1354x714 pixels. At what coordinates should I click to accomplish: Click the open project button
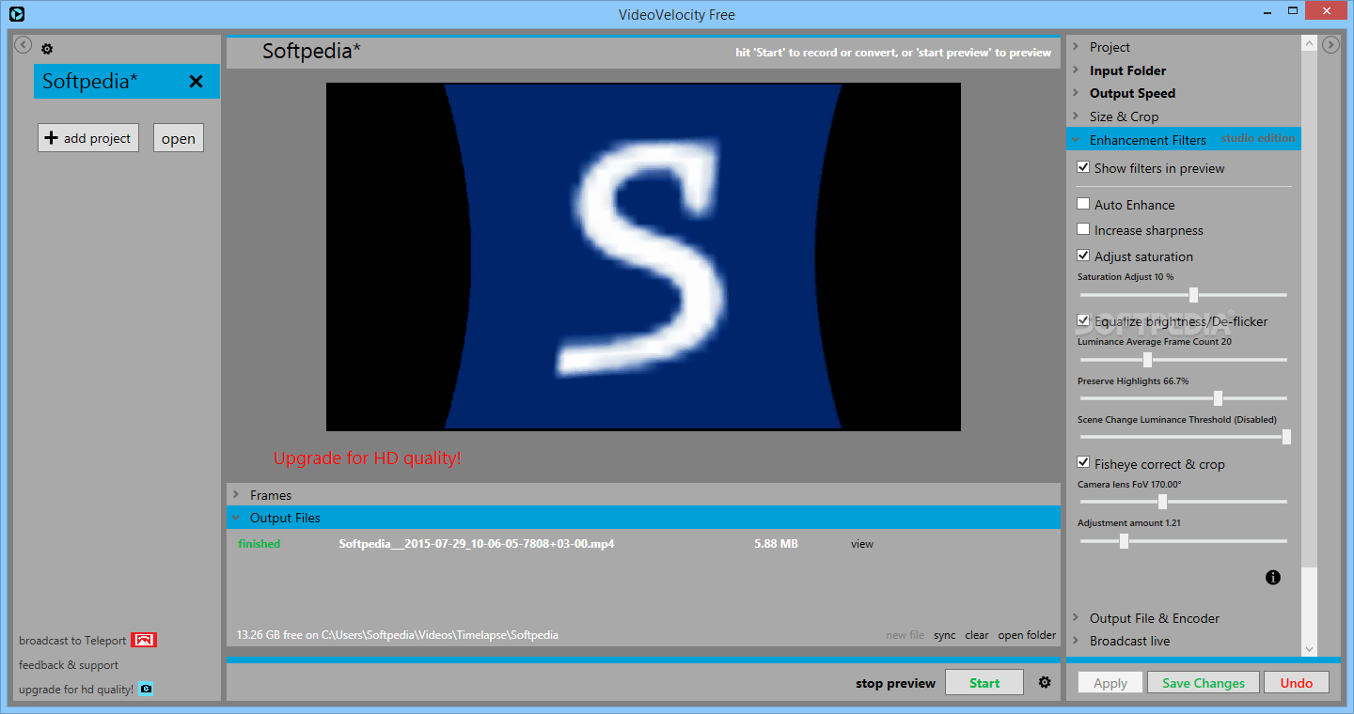(x=179, y=138)
